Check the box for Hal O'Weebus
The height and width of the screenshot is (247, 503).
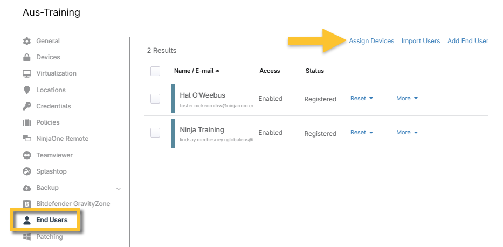[155, 99]
